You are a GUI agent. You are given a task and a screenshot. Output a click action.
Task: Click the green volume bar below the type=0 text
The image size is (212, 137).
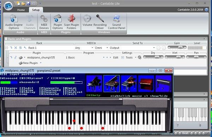coord(66,82)
